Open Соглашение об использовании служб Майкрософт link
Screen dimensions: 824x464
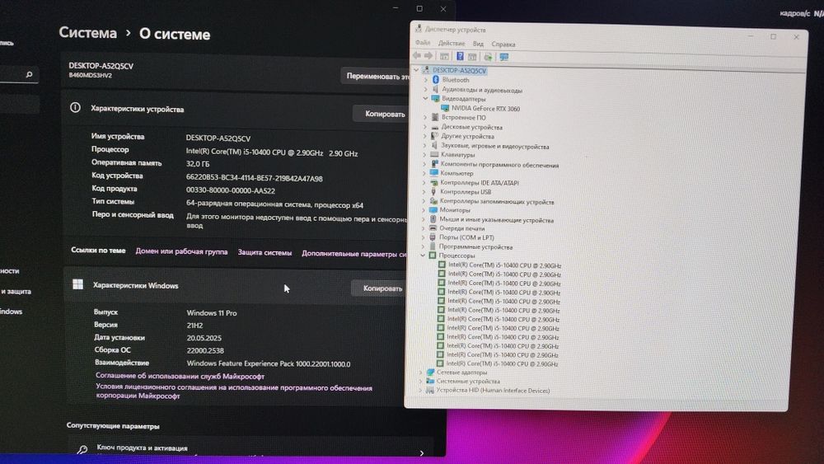[180, 376]
